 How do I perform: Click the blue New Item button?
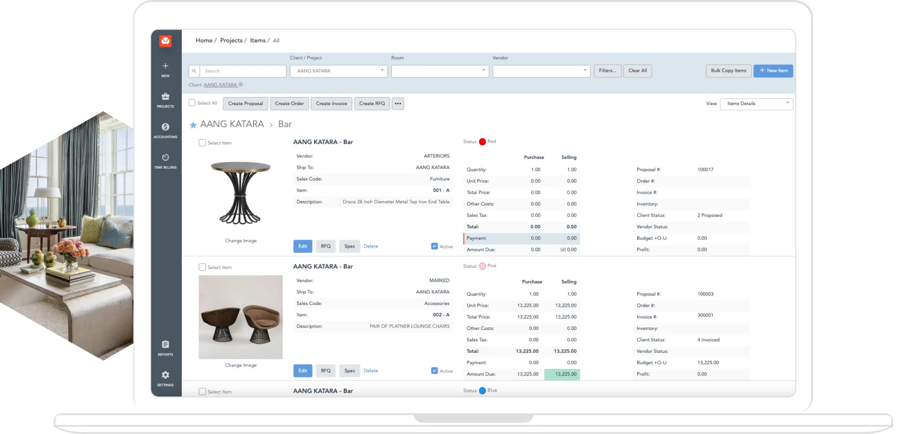click(773, 71)
